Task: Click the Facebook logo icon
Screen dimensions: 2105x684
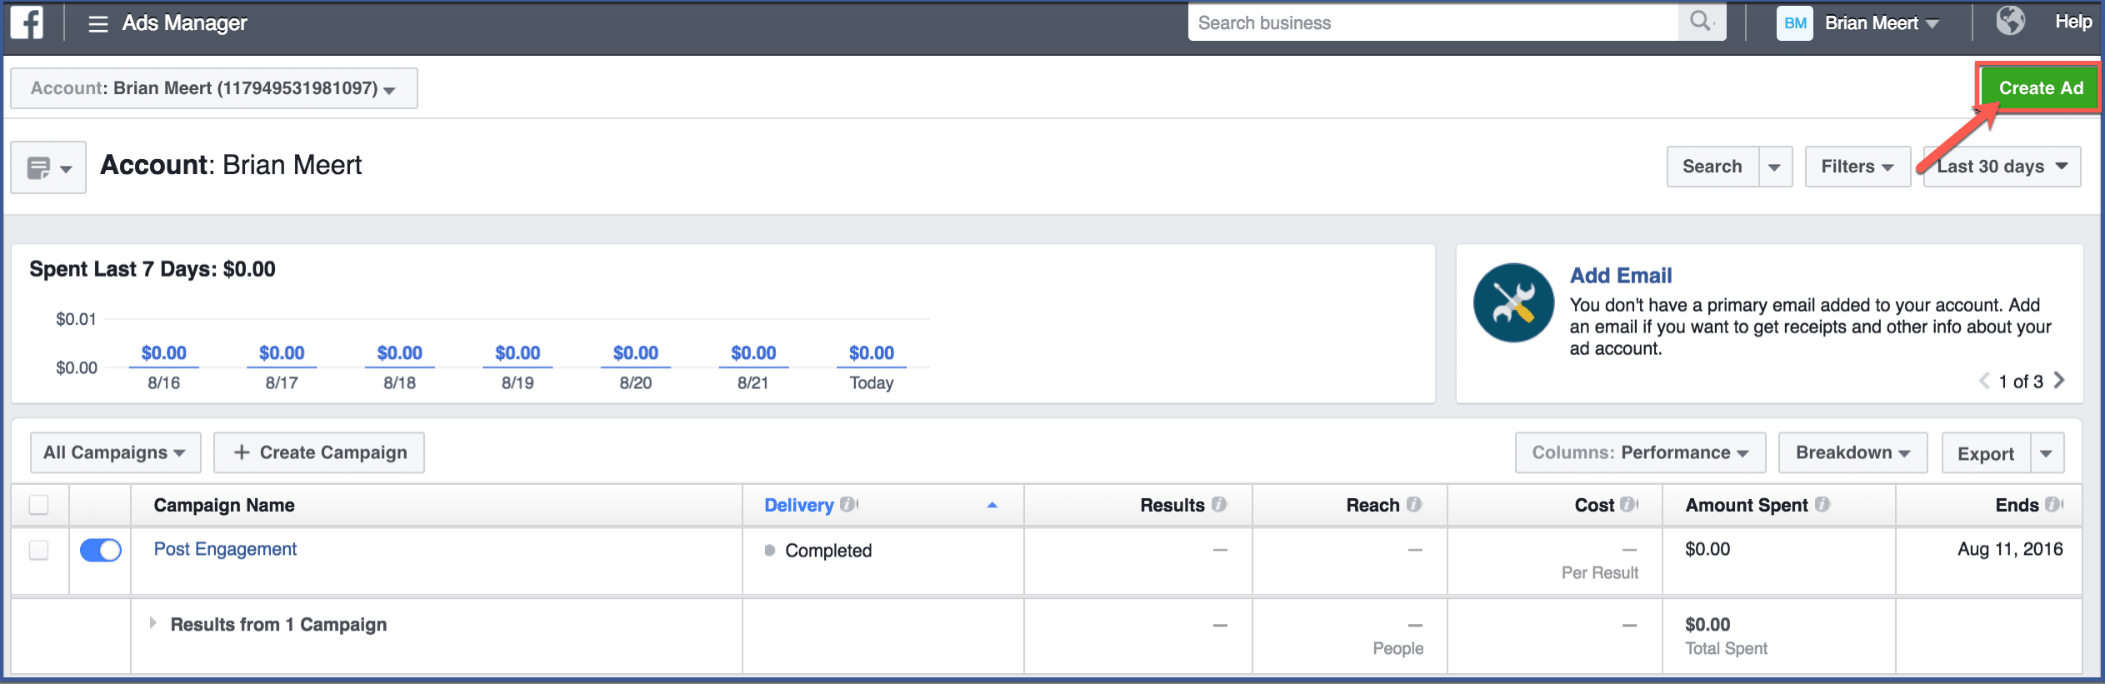Action: (27, 22)
